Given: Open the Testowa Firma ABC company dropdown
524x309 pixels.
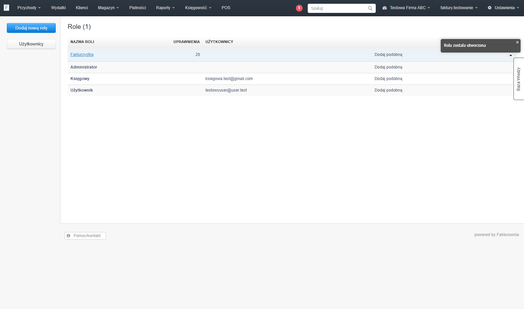Looking at the screenshot, I should [406, 8].
